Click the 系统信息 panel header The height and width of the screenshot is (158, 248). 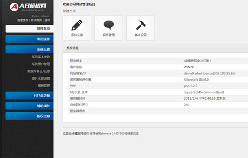(x=156, y=48)
